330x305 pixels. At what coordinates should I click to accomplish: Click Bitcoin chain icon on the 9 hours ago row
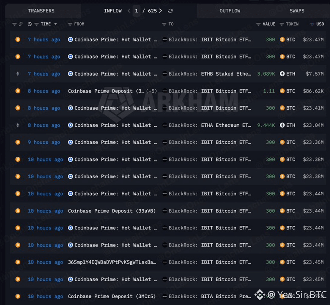coord(18,142)
